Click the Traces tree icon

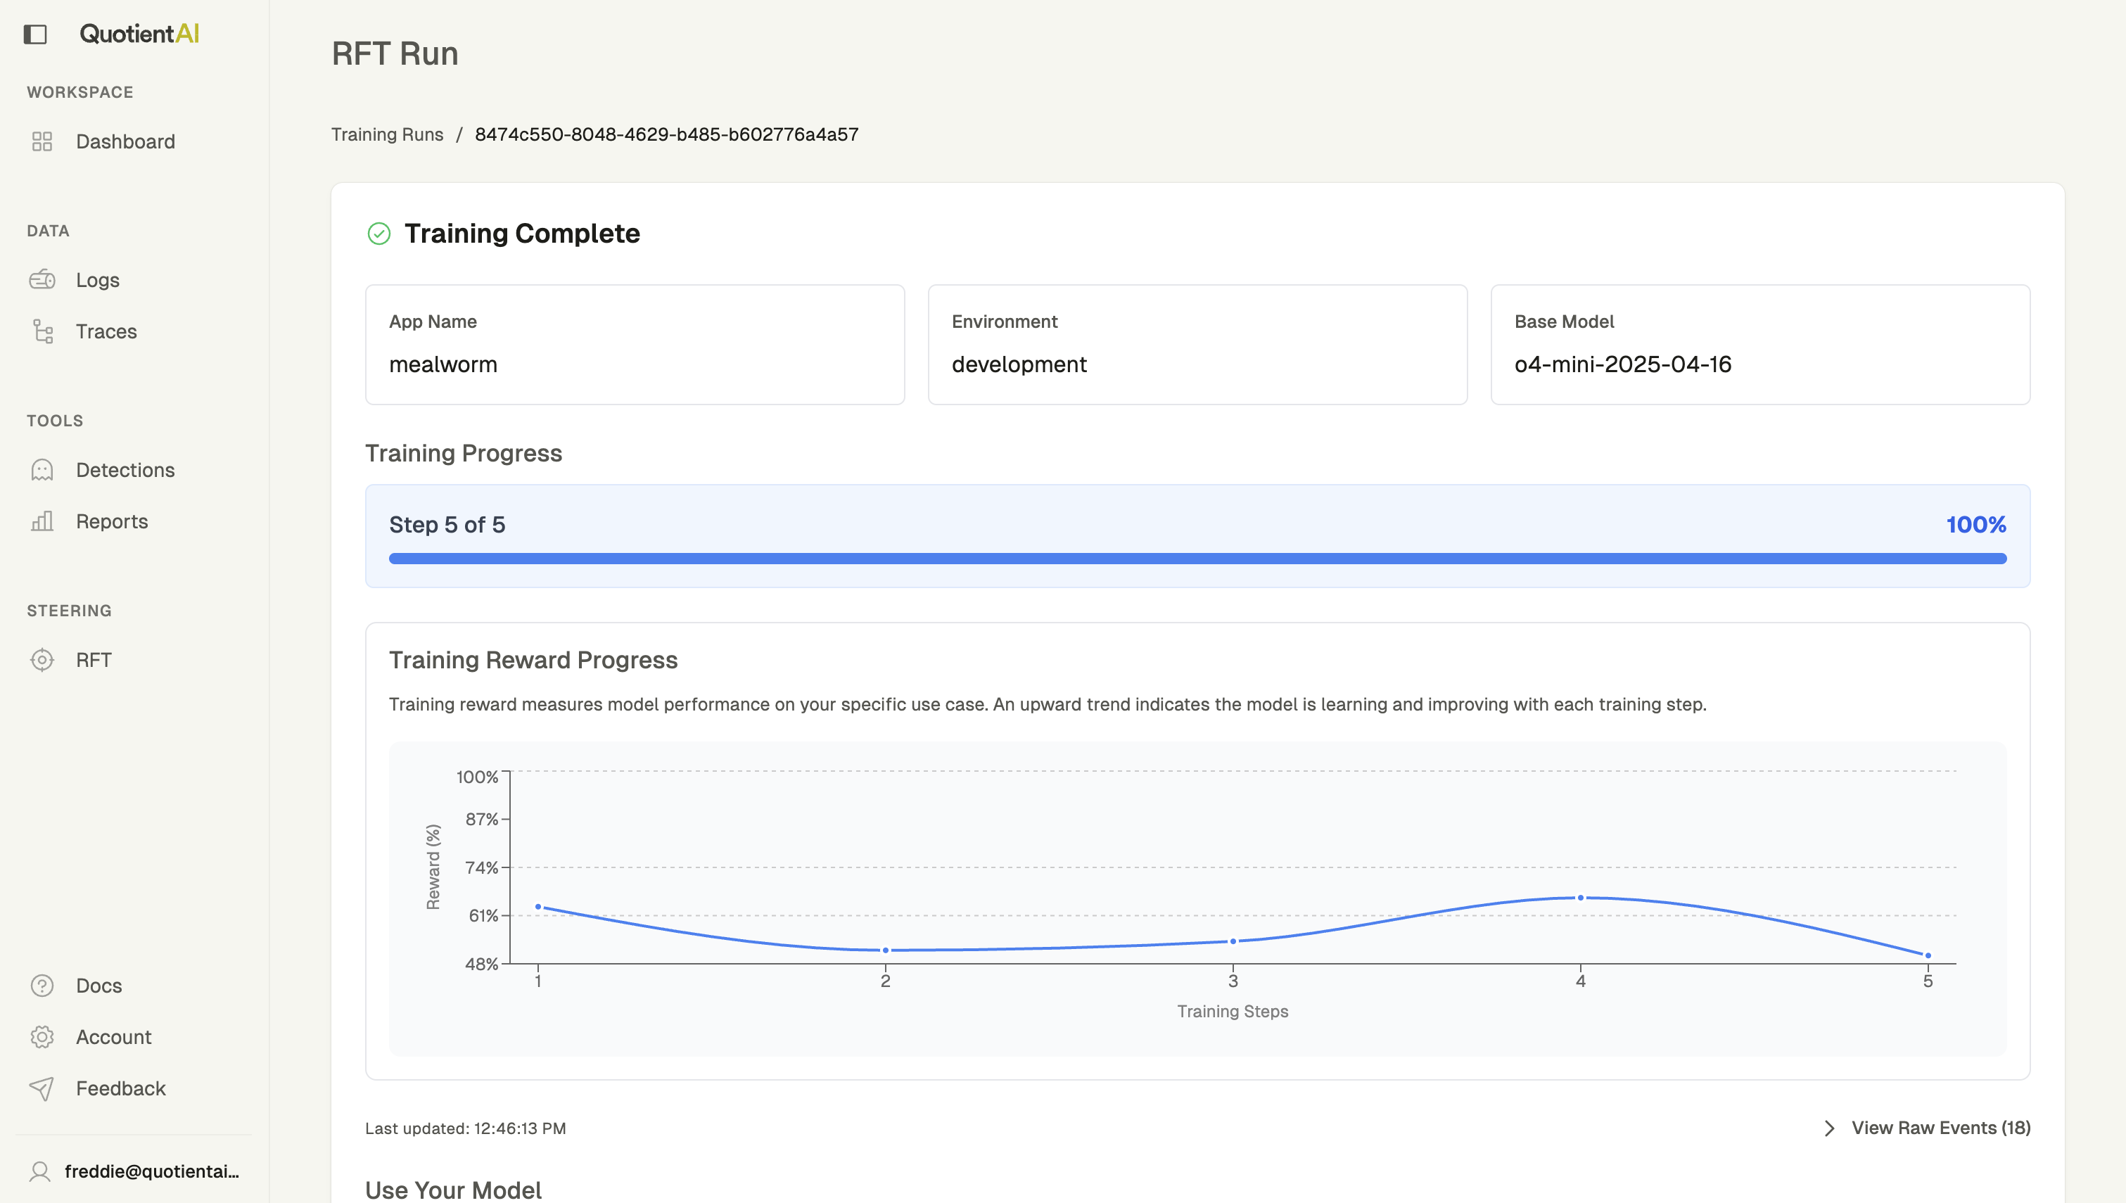(42, 331)
